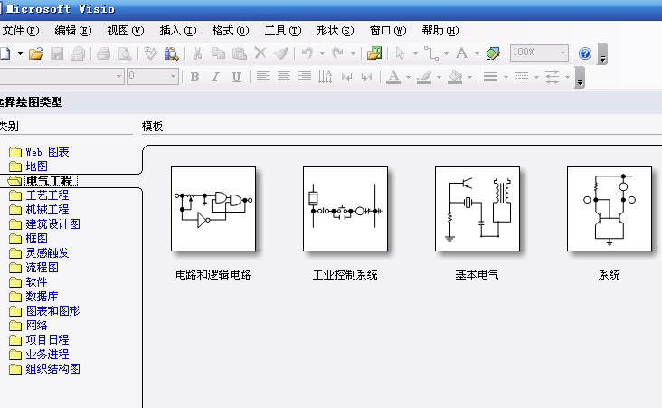662x408 pixels.
Task: Open the line pattern dropdown
Action: click(x=536, y=77)
